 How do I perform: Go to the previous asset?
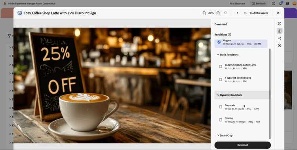point(237,13)
